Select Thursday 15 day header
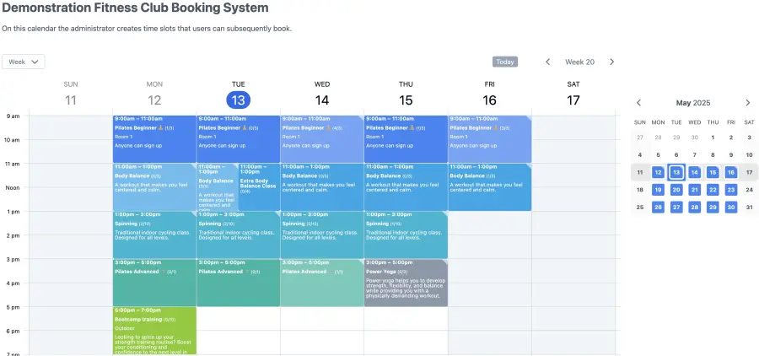This screenshot has width=759, height=356. pos(406,94)
